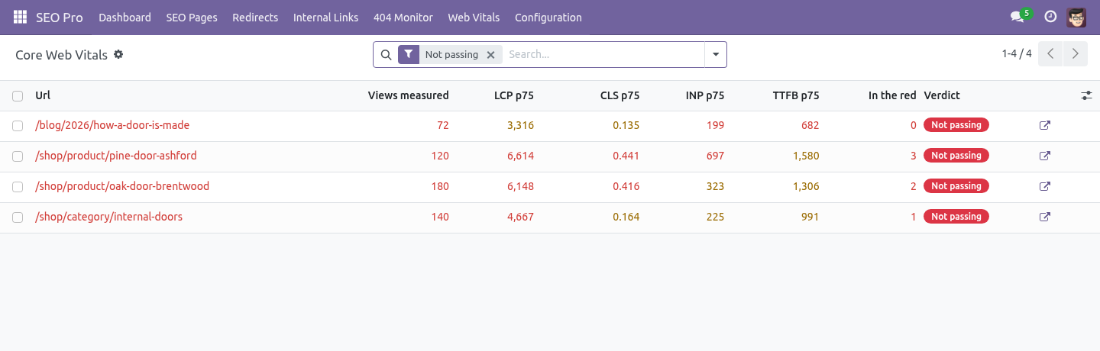Open /shop/product/pine-door-ashford record
This screenshot has height=351, width=1100.
[x=116, y=156]
